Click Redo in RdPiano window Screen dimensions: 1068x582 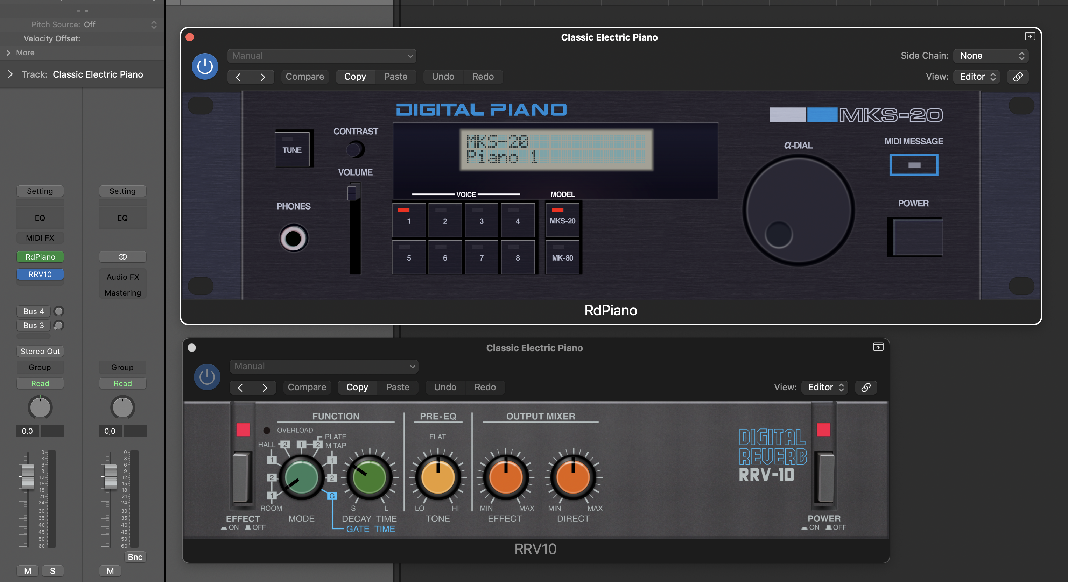(x=483, y=77)
